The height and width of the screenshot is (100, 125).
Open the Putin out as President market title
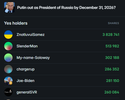(66, 8)
